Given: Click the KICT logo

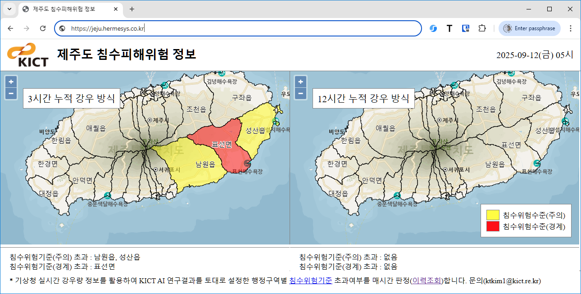Looking at the screenshot, I should click(x=27, y=55).
